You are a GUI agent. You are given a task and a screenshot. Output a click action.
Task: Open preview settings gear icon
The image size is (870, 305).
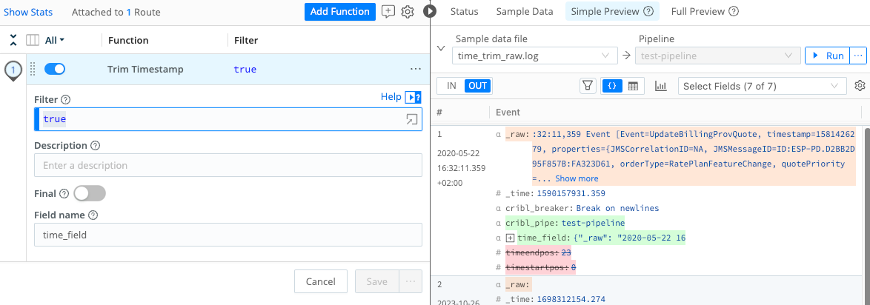pyautogui.click(x=860, y=86)
